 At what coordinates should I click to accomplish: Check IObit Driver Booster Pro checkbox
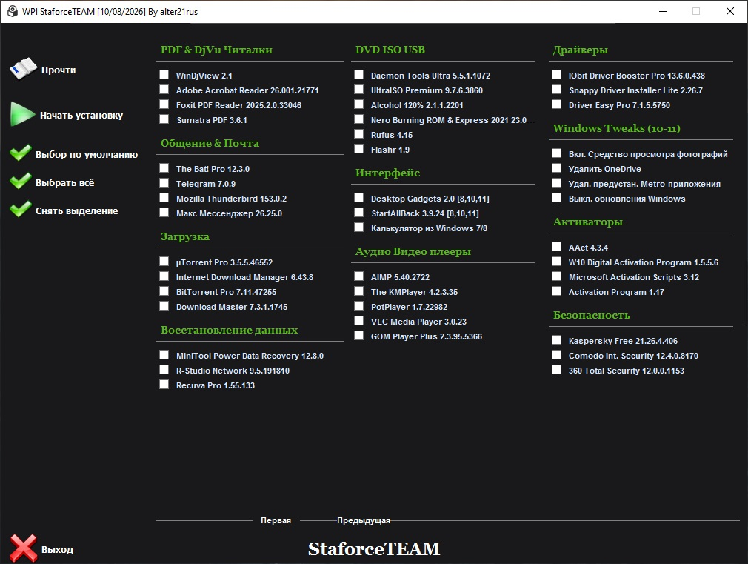(x=556, y=75)
